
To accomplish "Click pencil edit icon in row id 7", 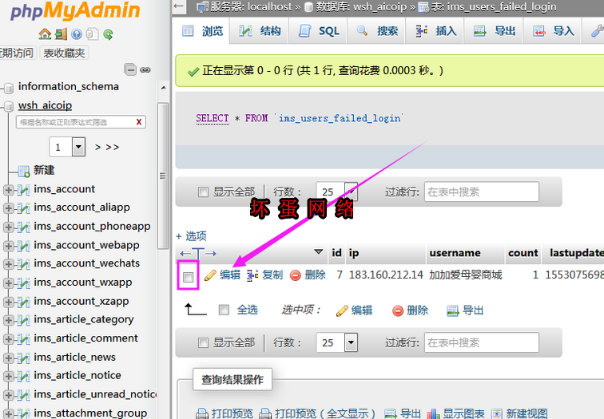I will coord(210,275).
